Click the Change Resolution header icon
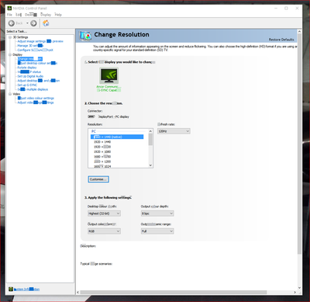310x302 pixels. (85, 36)
